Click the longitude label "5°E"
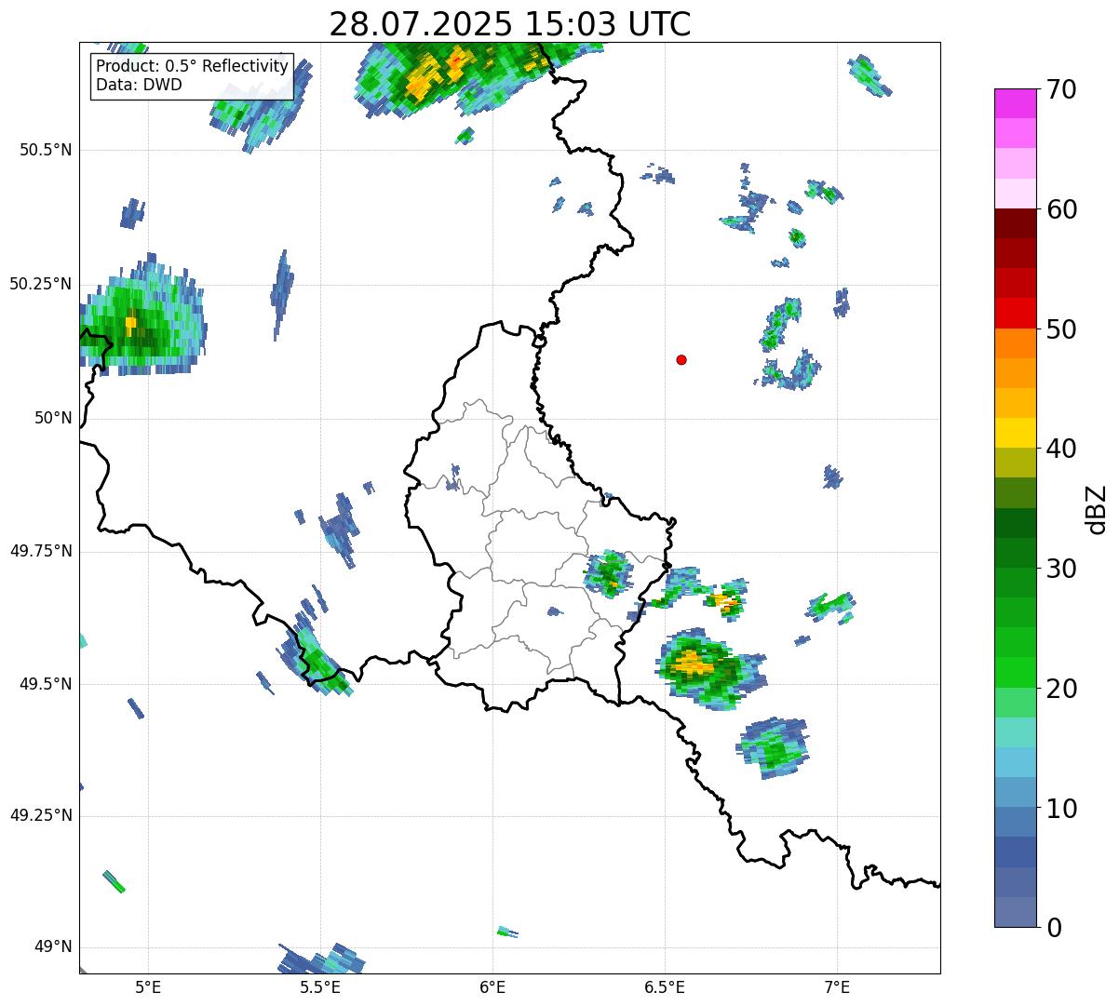Image resolution: width=1119 pixels, height=1006 pixels. (x=148, y=987)
